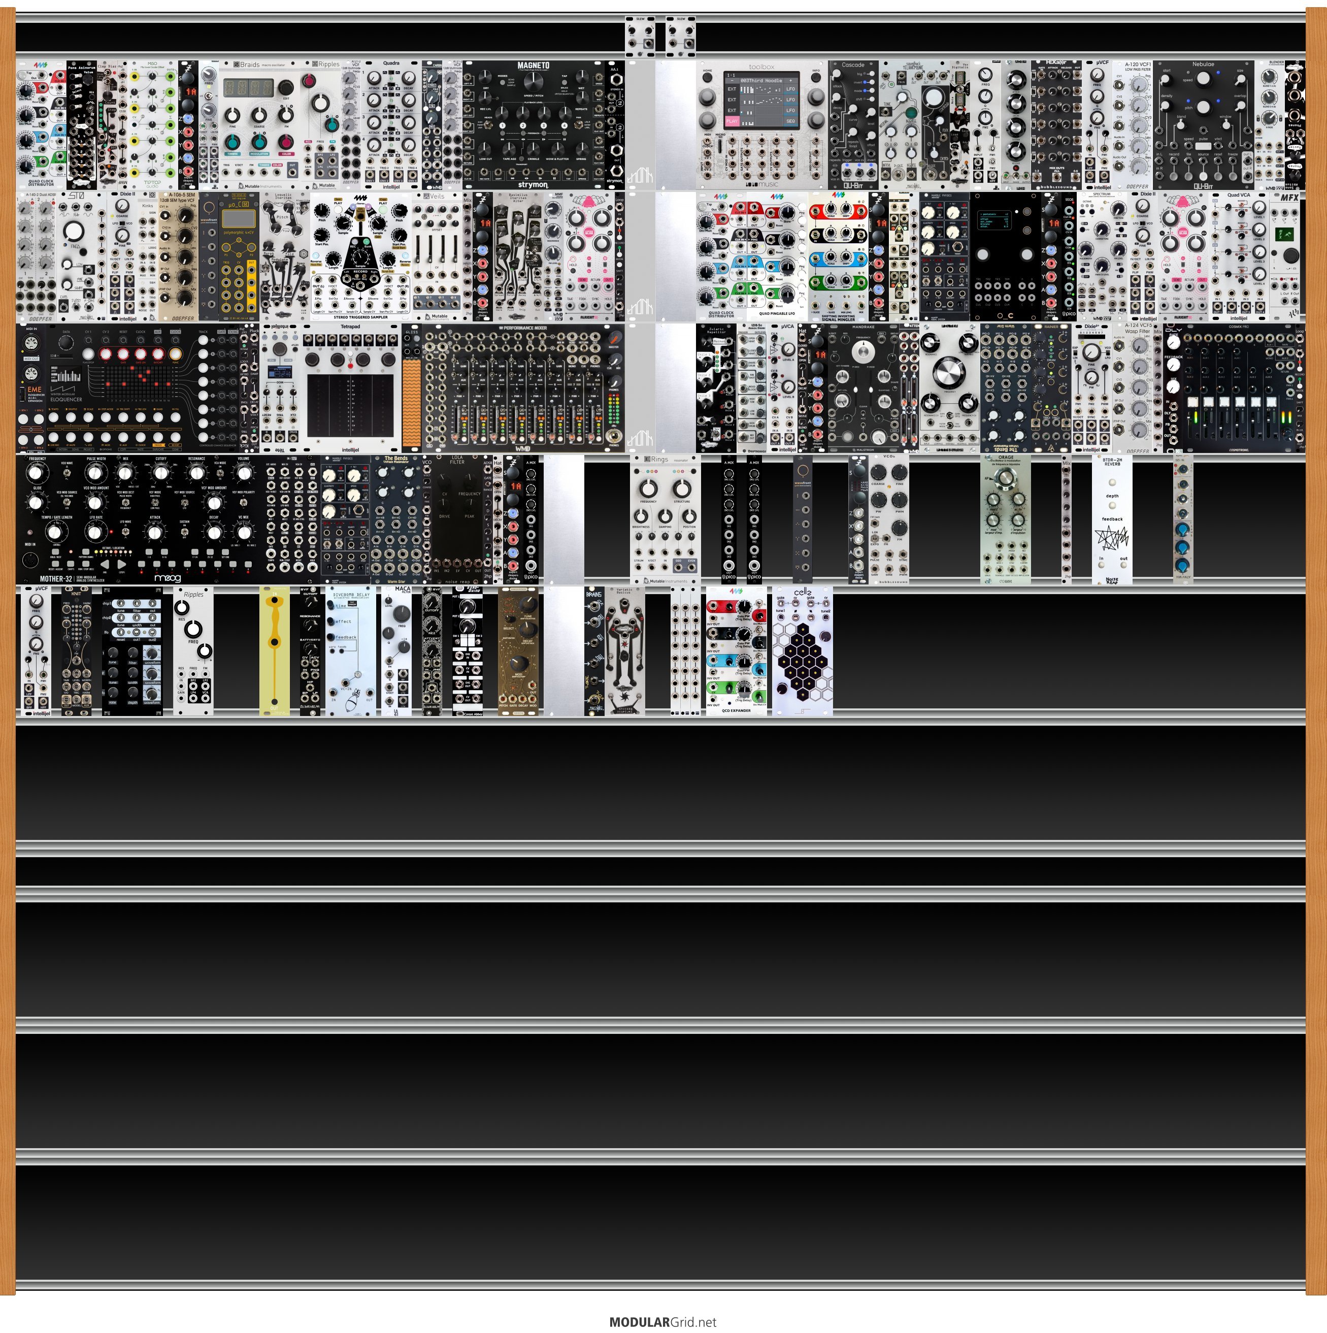
Task: Select the Quad Pingable LFO module
Action: point(777,256)
